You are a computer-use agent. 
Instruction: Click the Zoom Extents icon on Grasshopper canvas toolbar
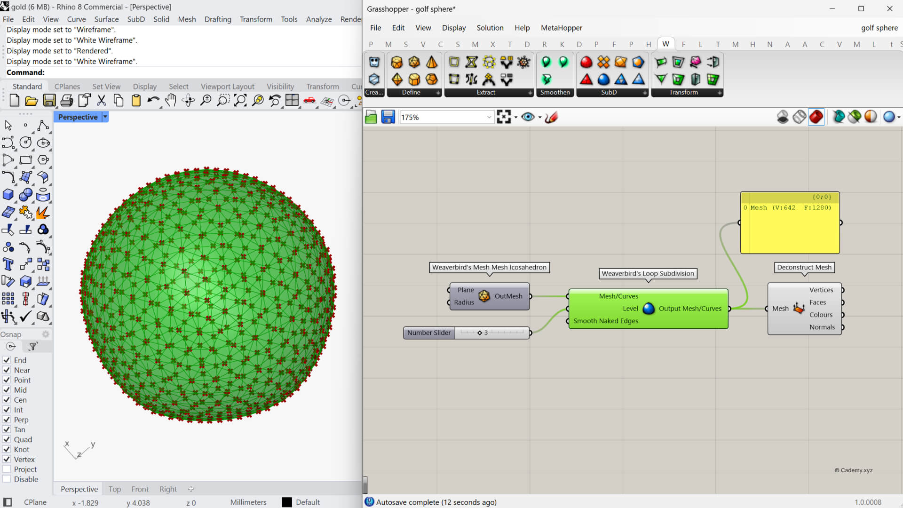[x=503, y=117]
